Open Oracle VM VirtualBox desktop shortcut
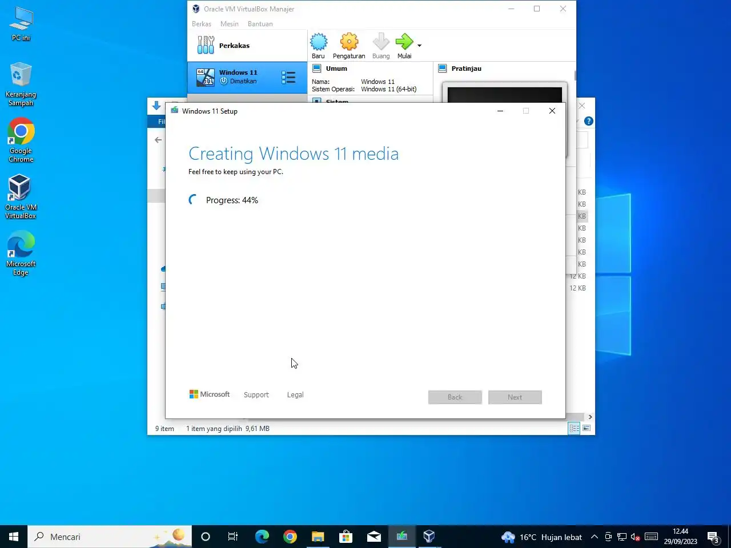 tap(21, 197)
